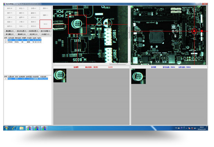
Task: Click the volume speaker icon in system tray
Action: click(195, 128)
